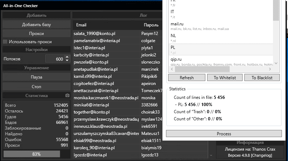Select row pamelamatrix@interia.pl
The width and height of the screenshot is (288, 161).
[118, 41]
